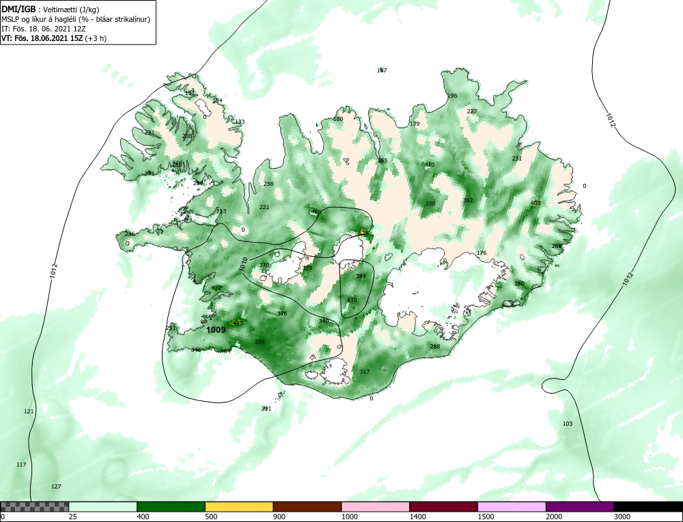Click the 330 value on the map
Screen dimensions: 683x522
[x=430, y=204]
